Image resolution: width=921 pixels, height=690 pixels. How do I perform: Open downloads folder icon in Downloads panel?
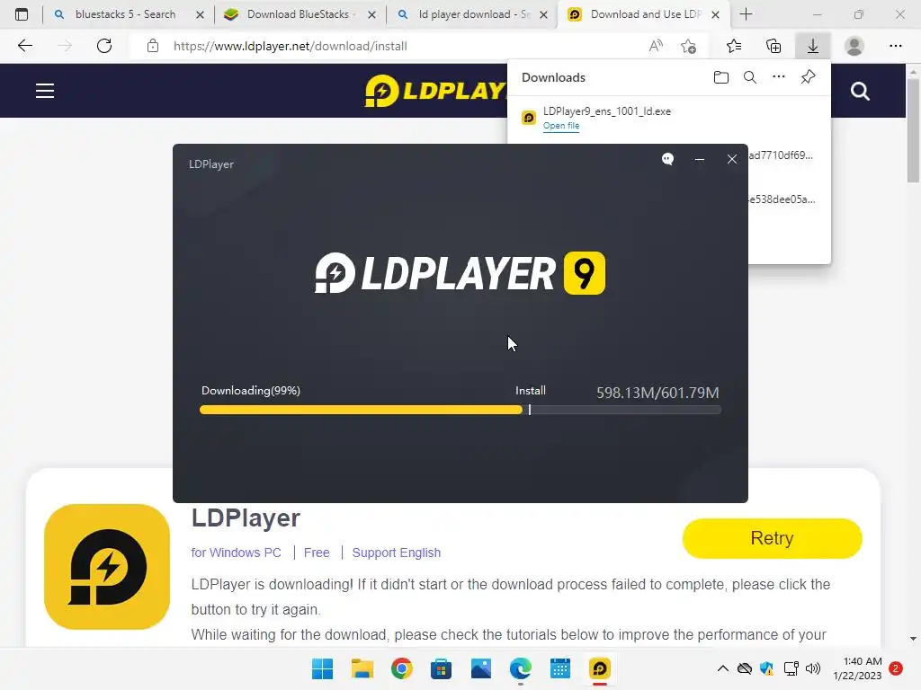(721, 77)
